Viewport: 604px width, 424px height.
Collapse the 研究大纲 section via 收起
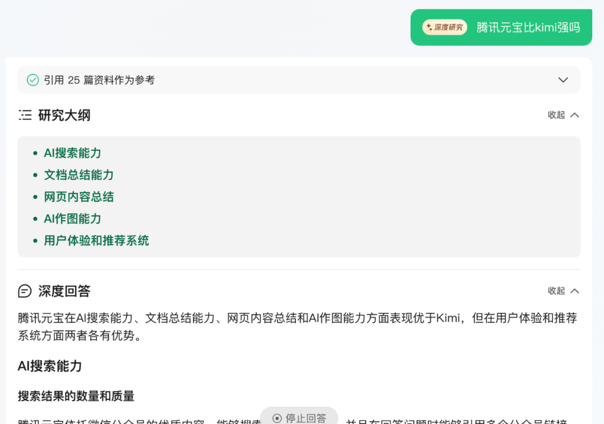556,115
